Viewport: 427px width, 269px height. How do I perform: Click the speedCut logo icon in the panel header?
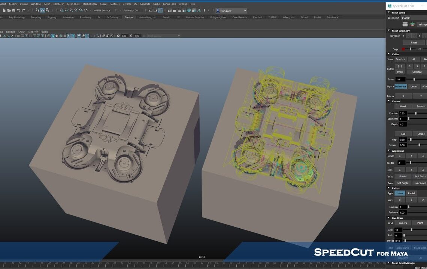(x=390, y=6)
